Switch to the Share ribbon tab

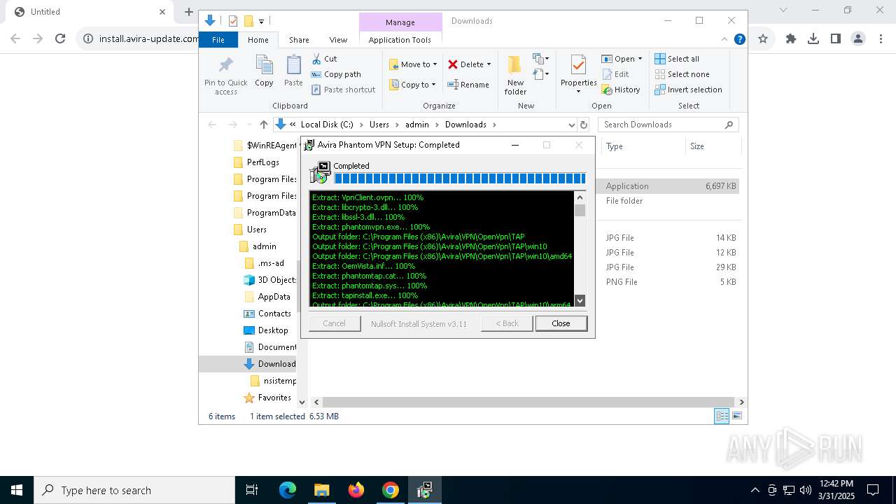click(x=299, y=40)
